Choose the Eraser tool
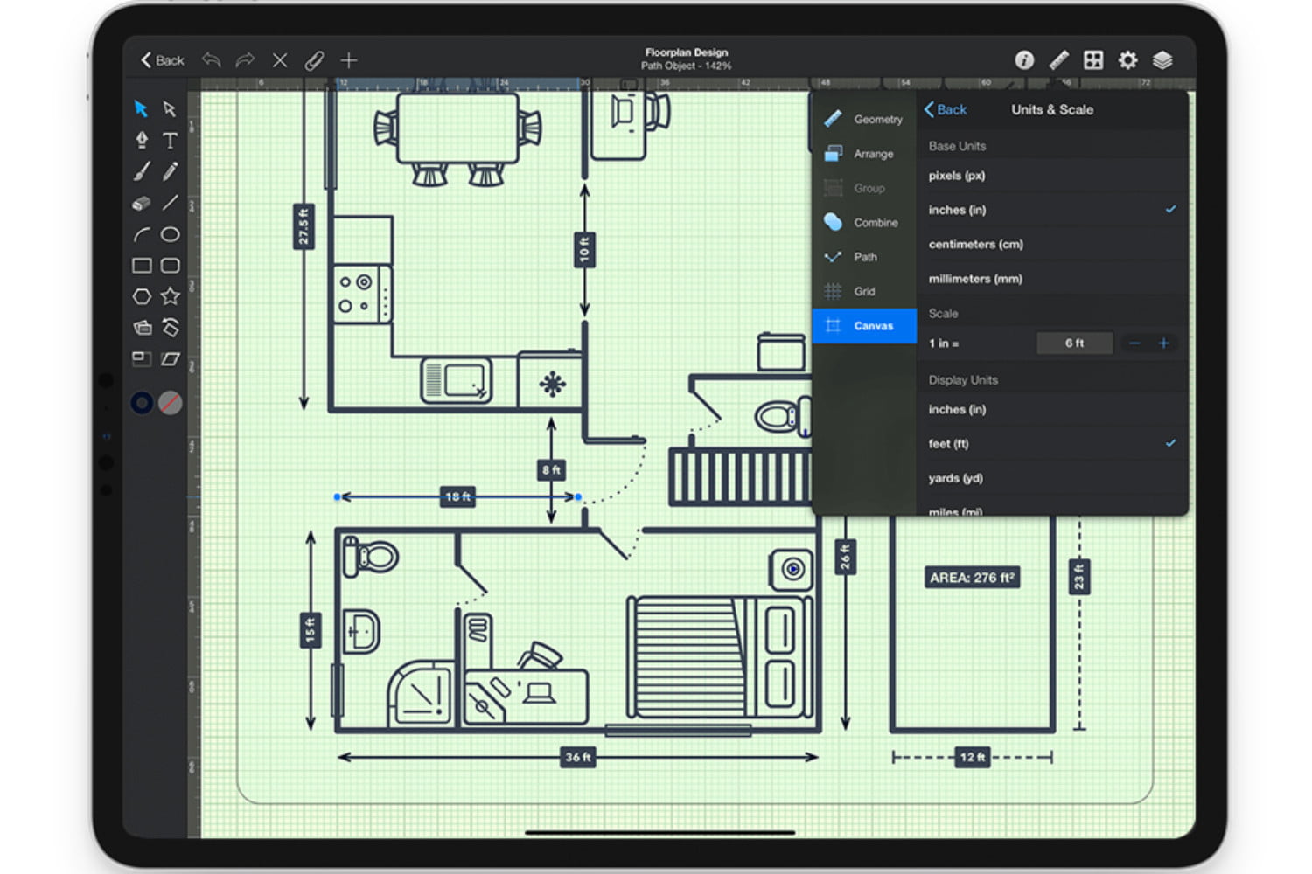The image size is (1312, 874). (142, 204)
